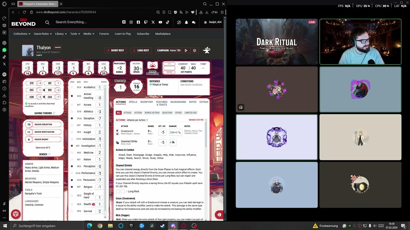Toggle Deception proficiency circle

tap(72, 119)
